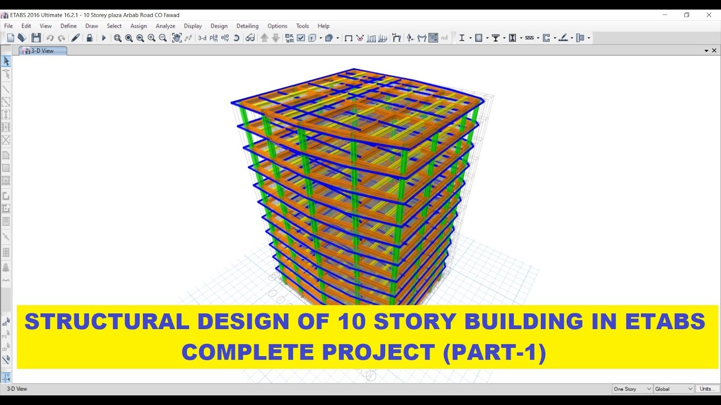721x405 pixels.
Task: Open the concrete frame design dropdown arrow
Action: [487, 38]
